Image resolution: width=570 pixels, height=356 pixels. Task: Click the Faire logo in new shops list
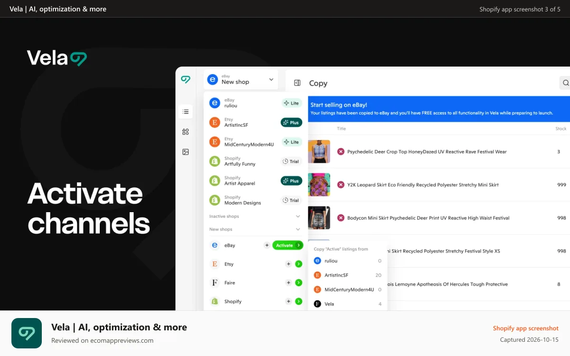tap(215, 283)
